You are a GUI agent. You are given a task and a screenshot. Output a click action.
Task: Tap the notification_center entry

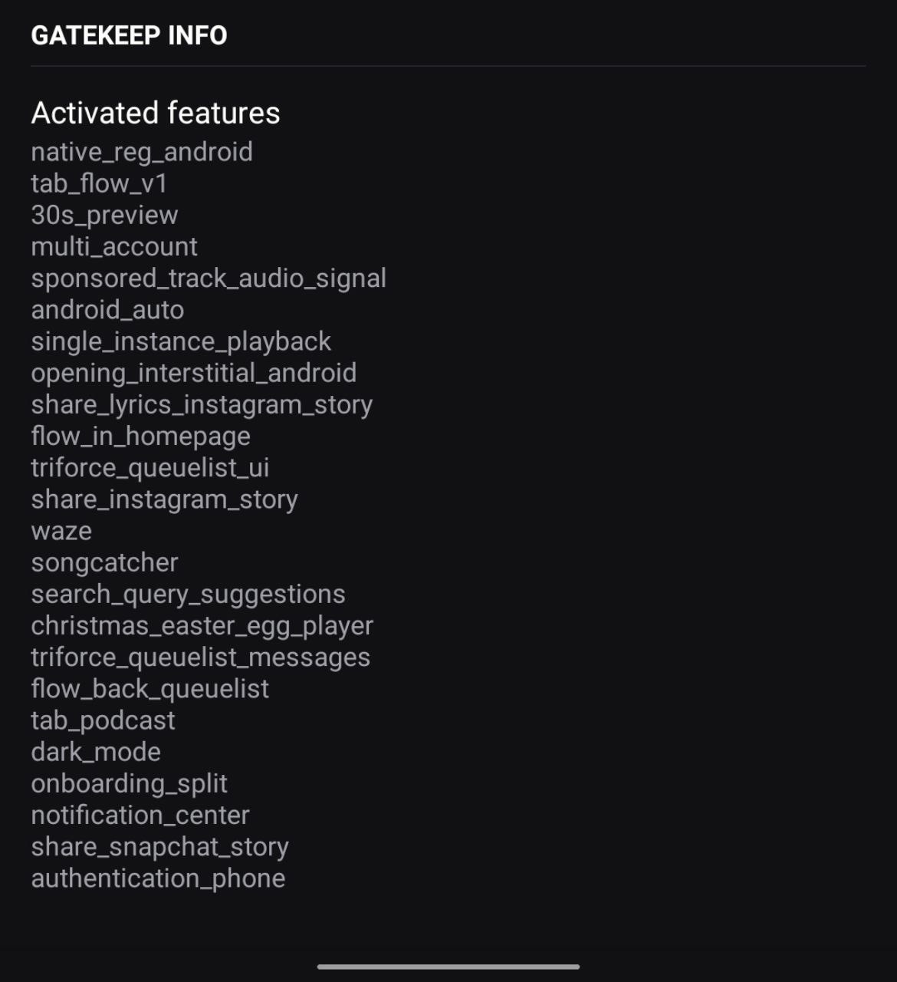click(140, 815)
